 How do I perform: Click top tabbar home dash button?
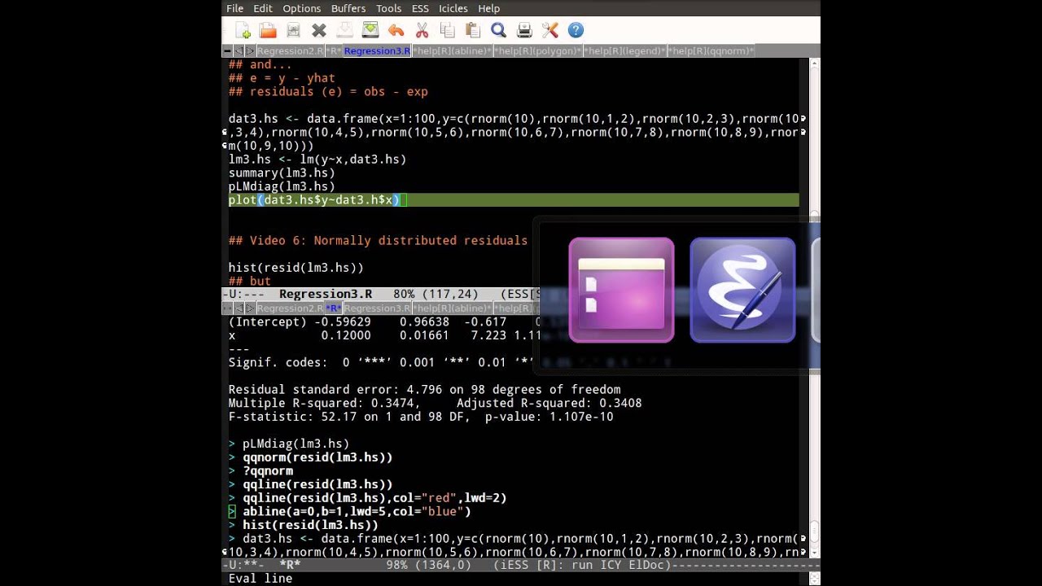pyautogui.click(x=228, y=50)
